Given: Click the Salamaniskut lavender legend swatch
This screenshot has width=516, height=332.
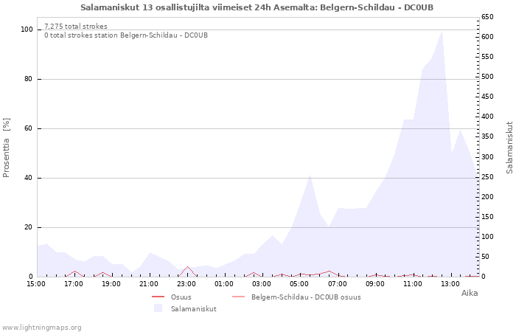Looking at the screenshot, I should [x=158, y=308].
